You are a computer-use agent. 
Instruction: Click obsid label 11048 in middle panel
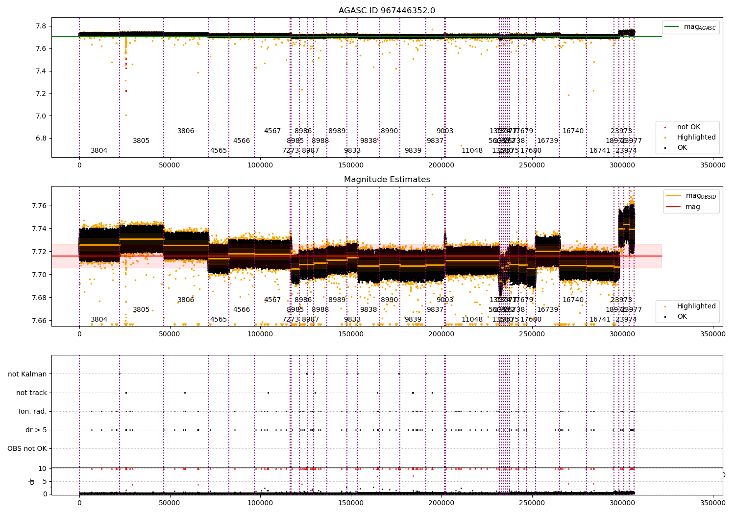[x=472, y=320]
